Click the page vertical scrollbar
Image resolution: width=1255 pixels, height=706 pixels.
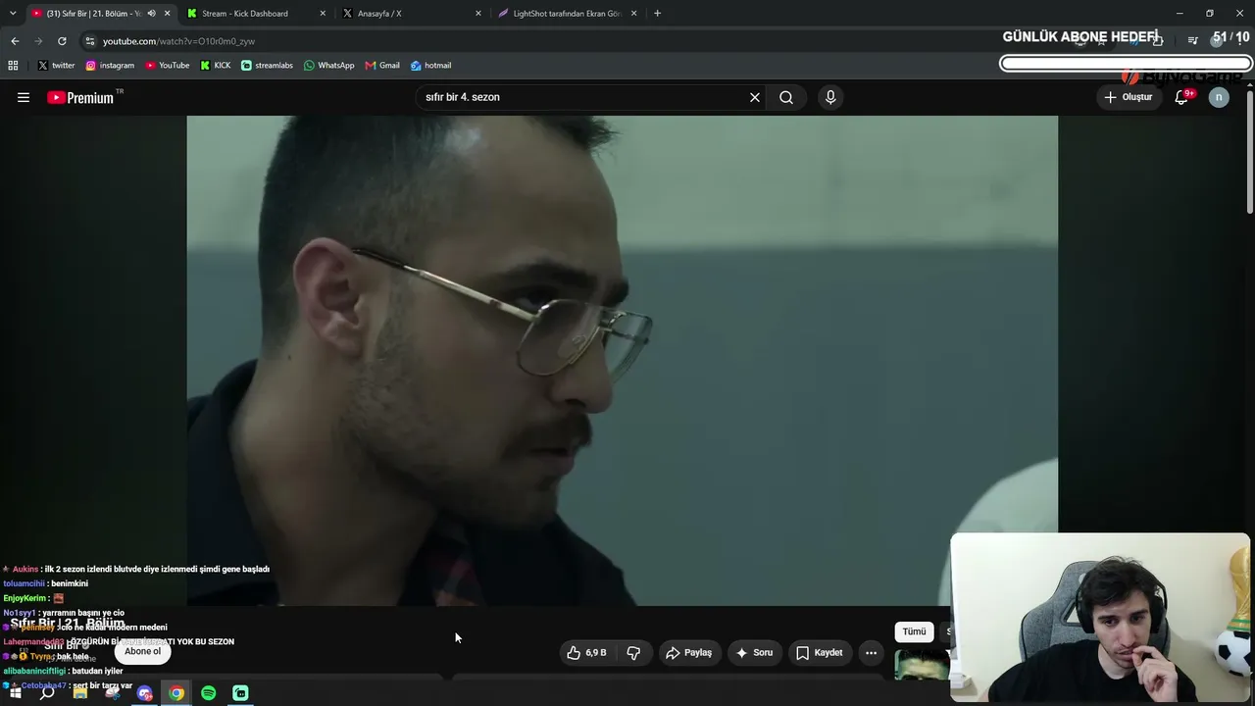point(1249,151)
